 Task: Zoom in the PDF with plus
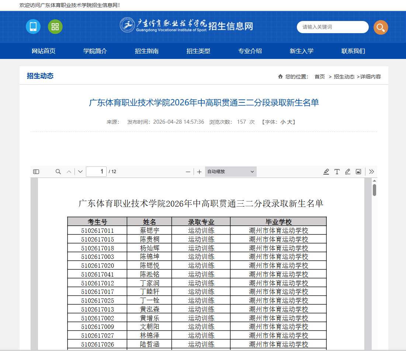click(x=199, y=172)
